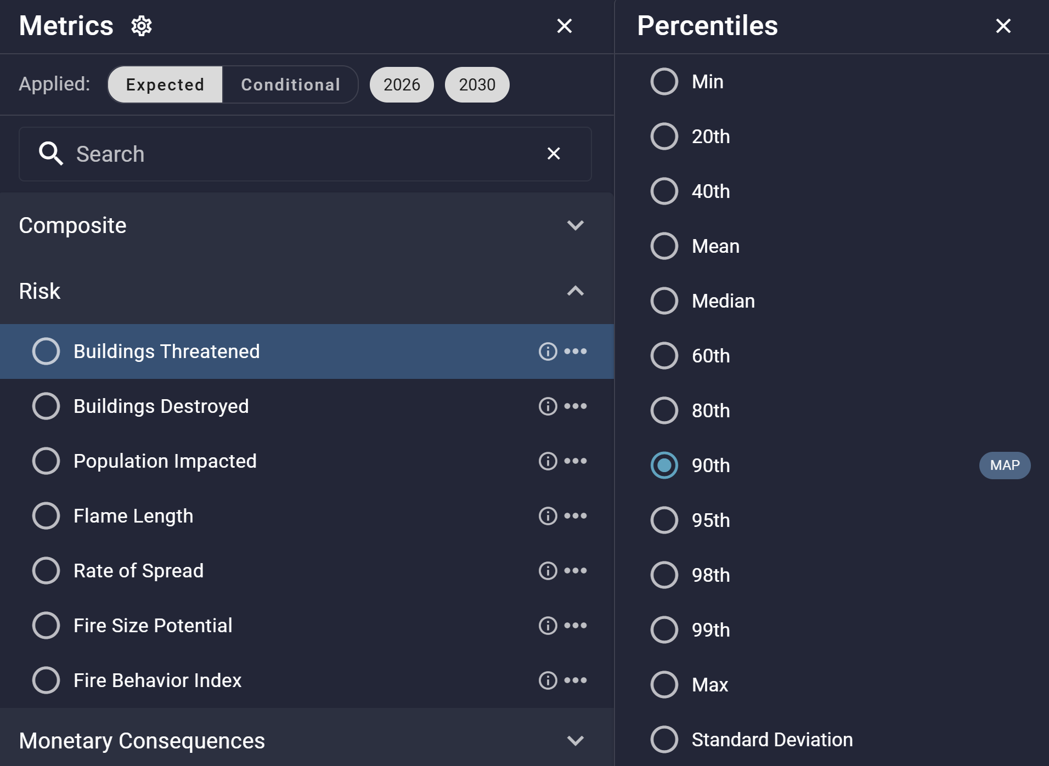Choose the Min percentile radio
Screen dimensions: 1049x766
(x=664, y=82)
